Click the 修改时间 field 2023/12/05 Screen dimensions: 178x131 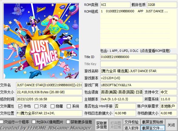click(49, 99)
